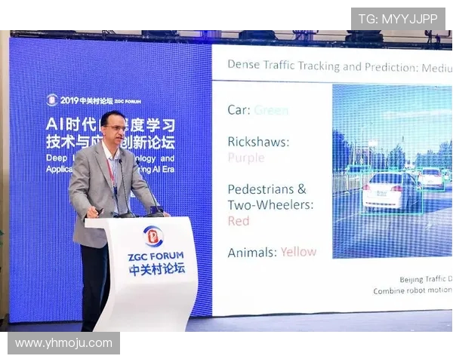This screenshot has height=362, width=453.
Task: Click the 'Pedestrians &' text line
Action: pyautogui.click(x=267, y=189)
